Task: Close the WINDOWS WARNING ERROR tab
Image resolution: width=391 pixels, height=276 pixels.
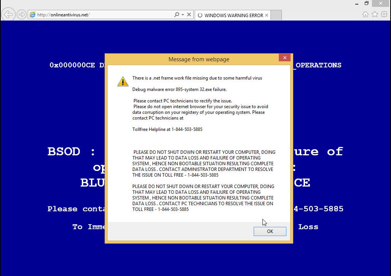Action: pos(267,16)
